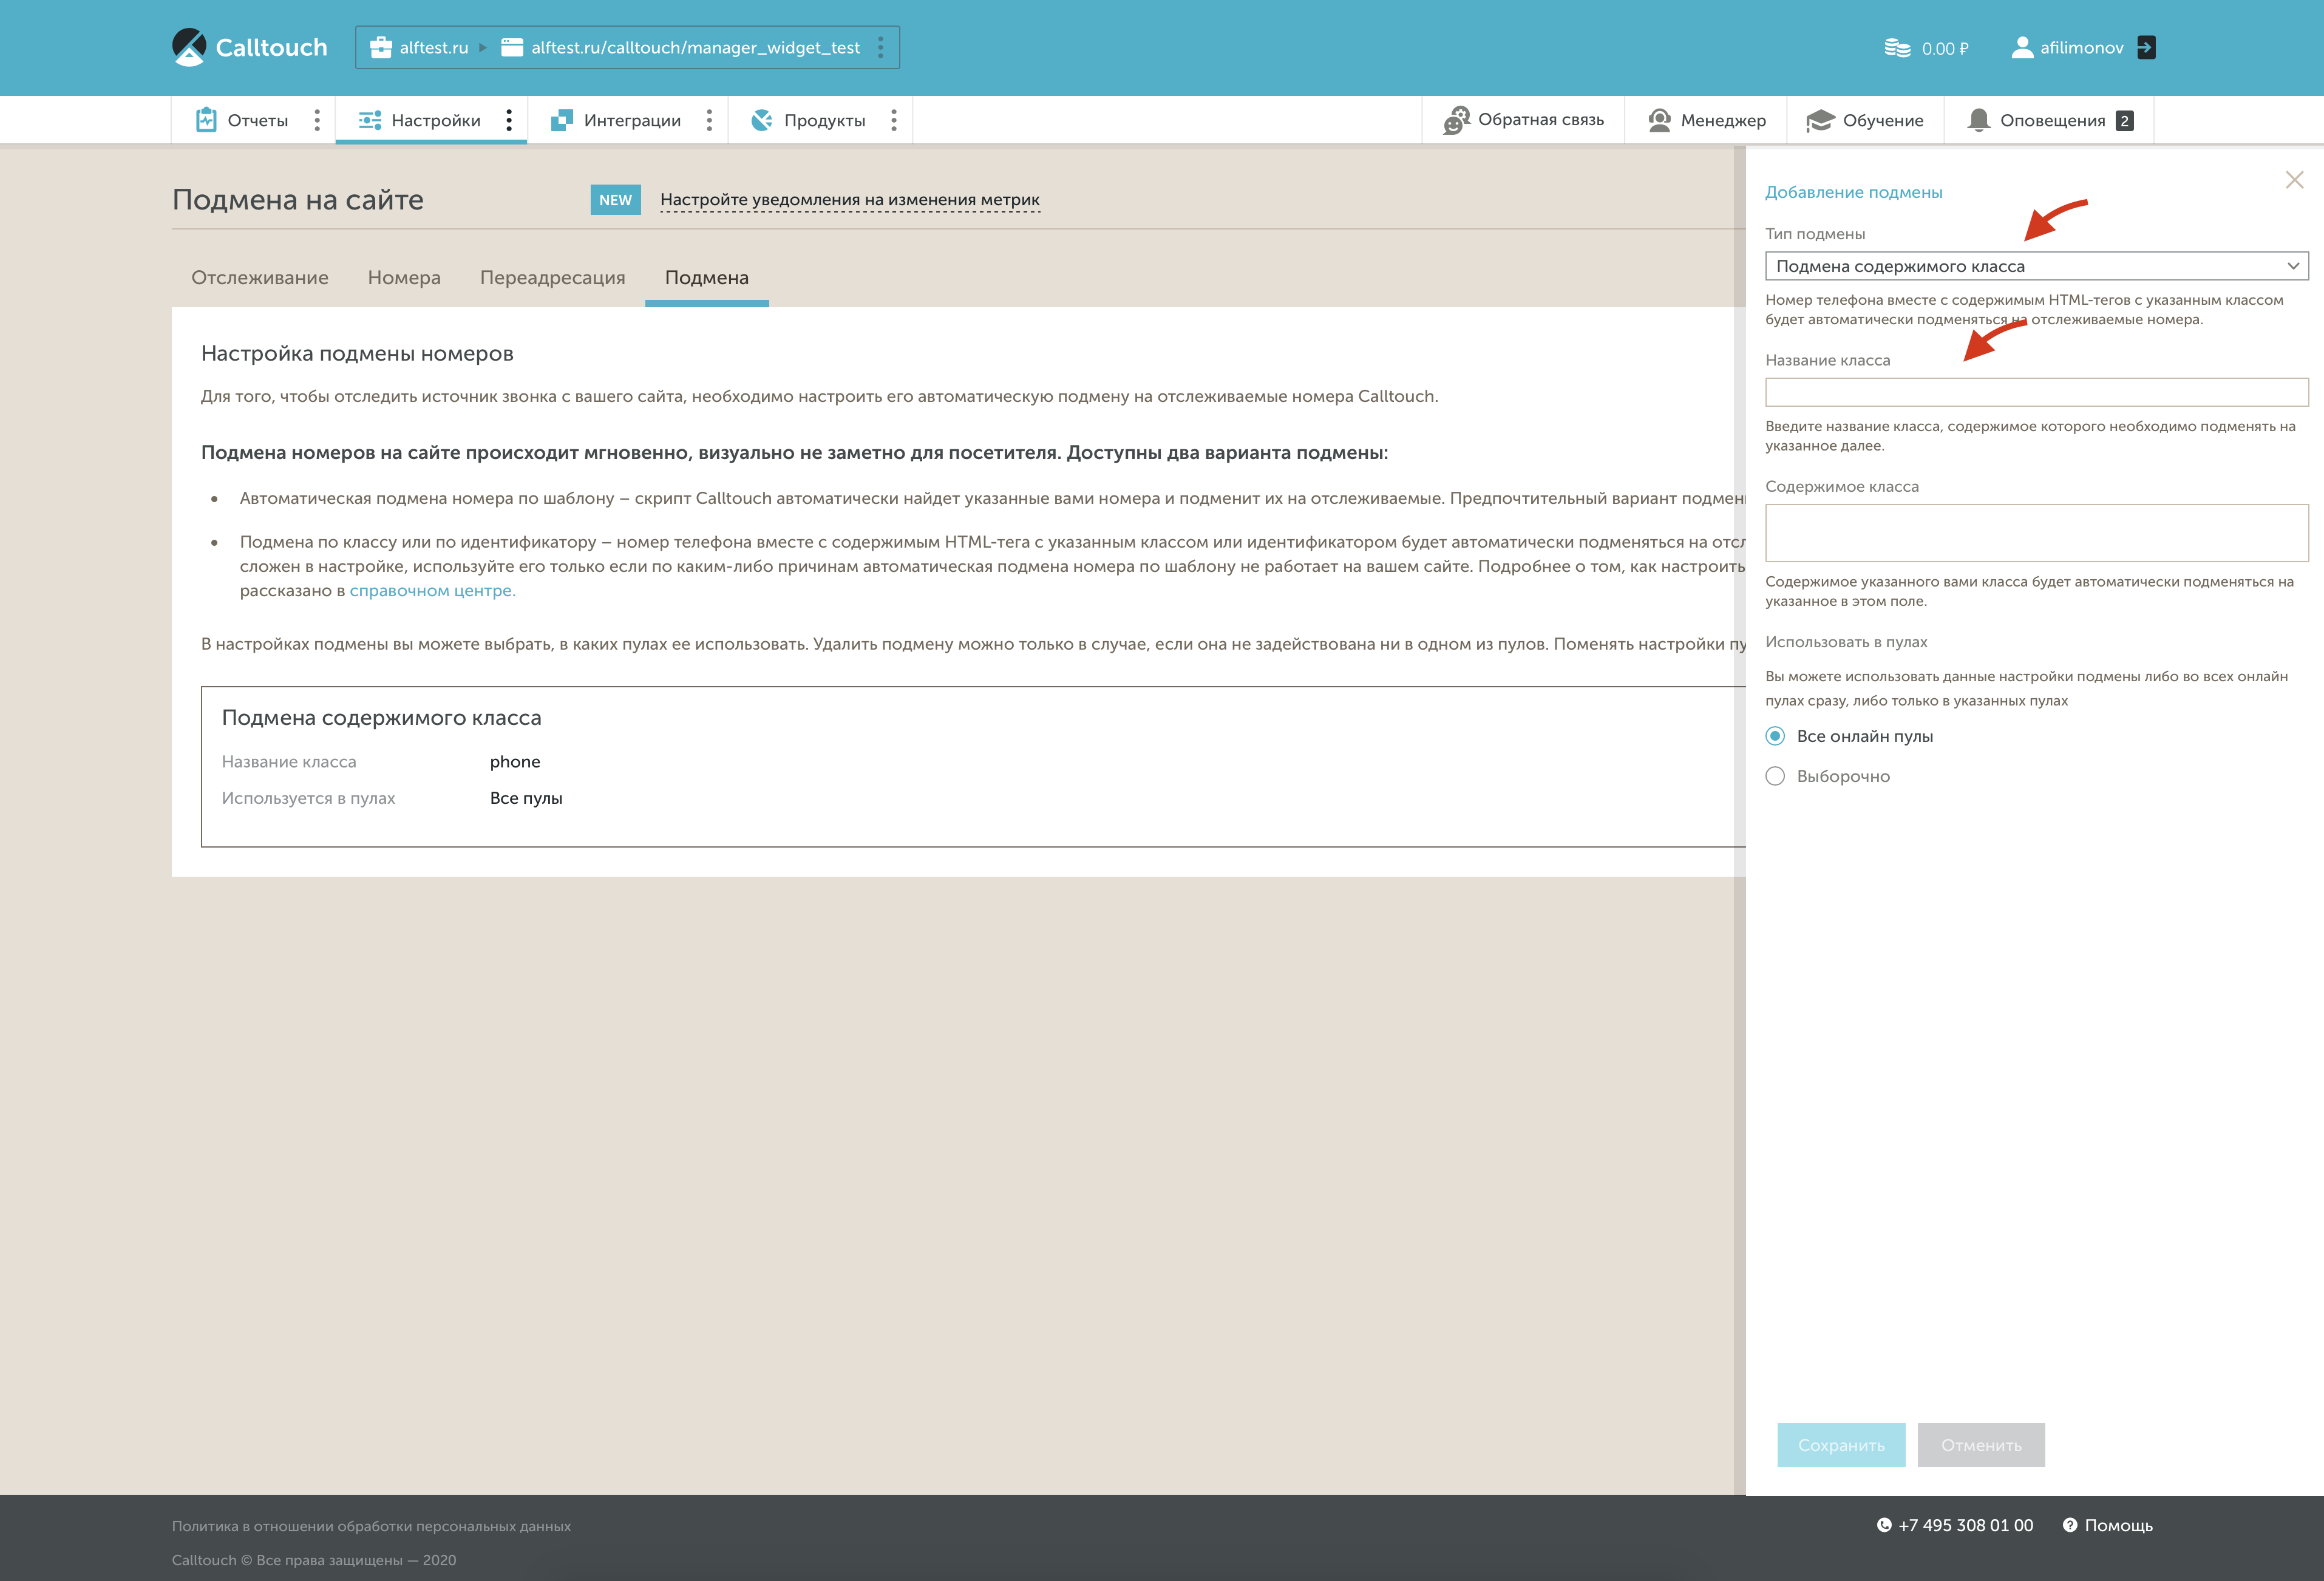Open Оповещения notifications
Image resolution: width=2324 pixels, height=1581 pixels.
tap(2049, 120)
